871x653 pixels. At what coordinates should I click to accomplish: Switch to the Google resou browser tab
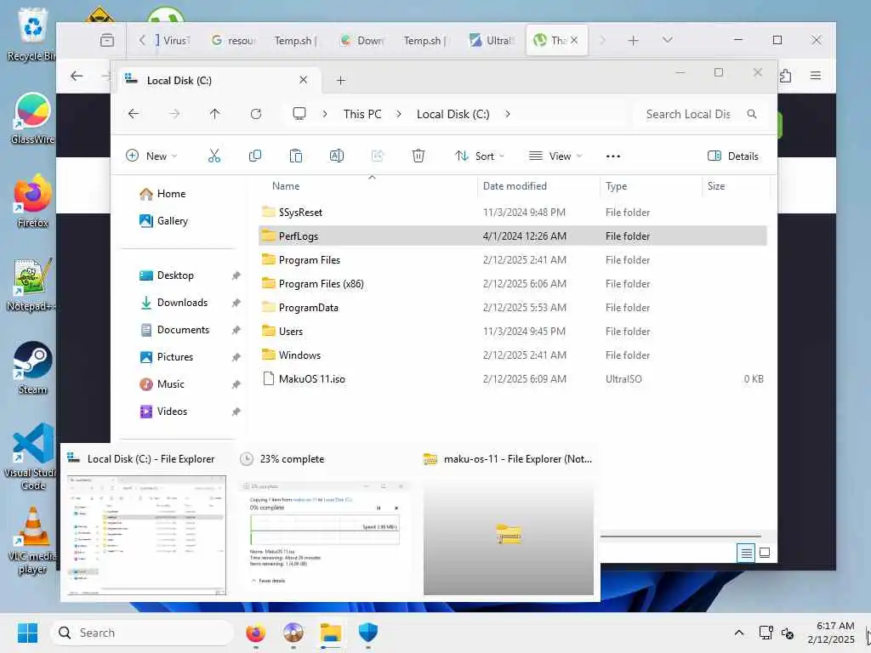coord(233,41)
